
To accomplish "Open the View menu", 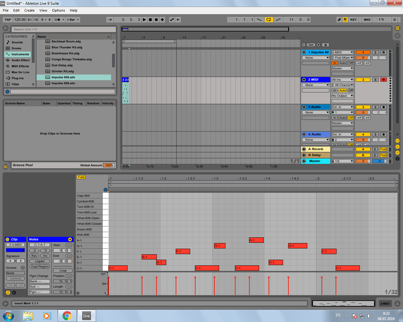I will [x=43, y=10].
